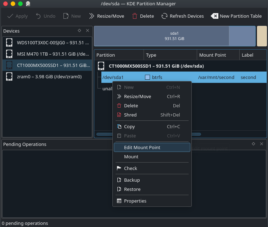Select Check in the context menu
268x227 pixels.
(x=152, y=168)
